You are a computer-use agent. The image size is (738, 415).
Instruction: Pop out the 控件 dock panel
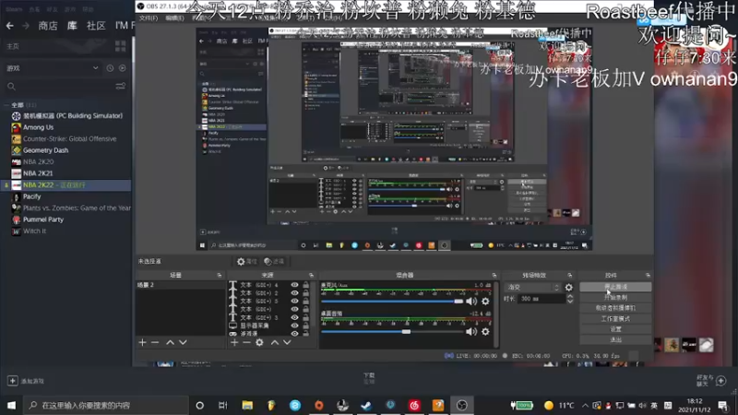point(649,275)
